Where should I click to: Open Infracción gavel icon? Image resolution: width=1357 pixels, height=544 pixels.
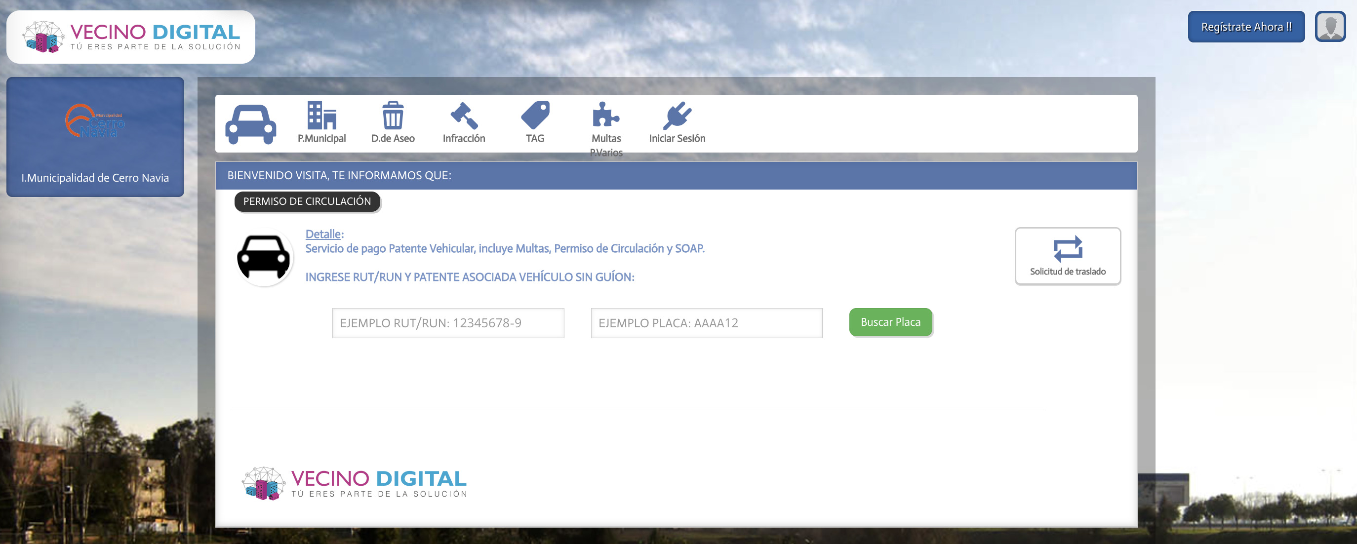pos(464,116)
